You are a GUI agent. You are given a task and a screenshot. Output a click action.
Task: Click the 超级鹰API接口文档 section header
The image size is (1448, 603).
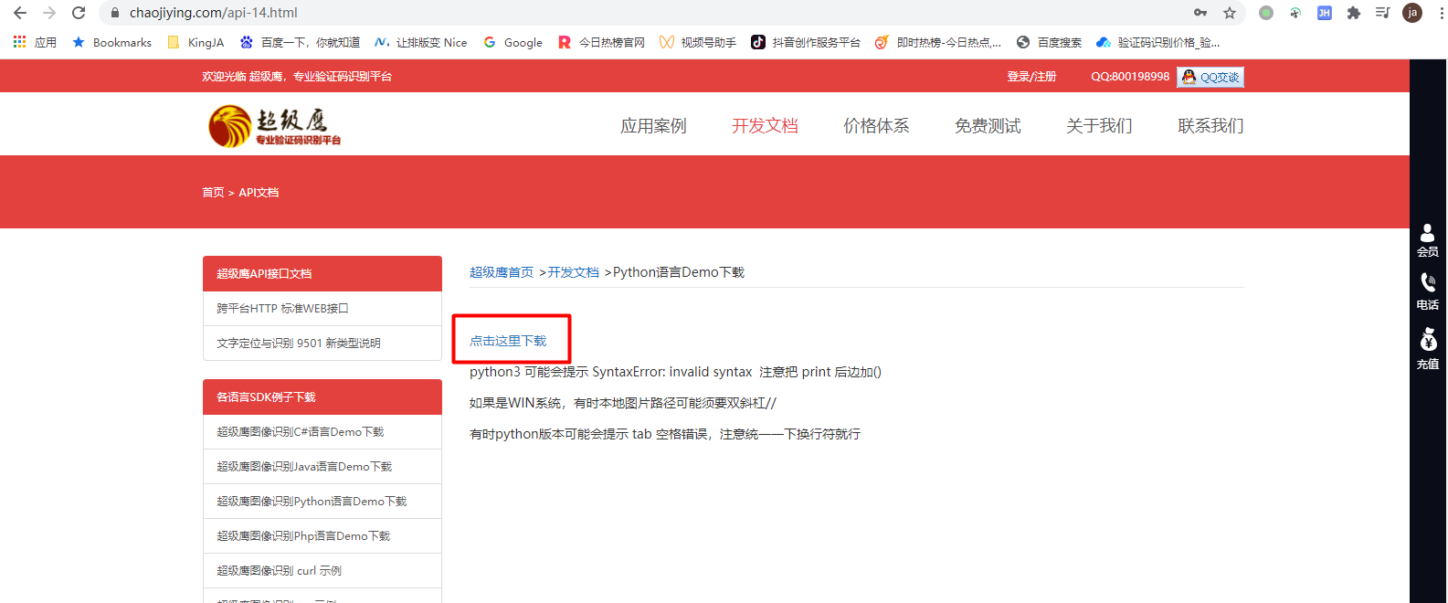322,273
